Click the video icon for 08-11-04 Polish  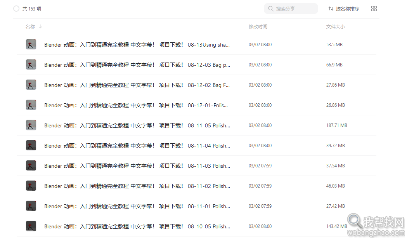coord(31,146)
